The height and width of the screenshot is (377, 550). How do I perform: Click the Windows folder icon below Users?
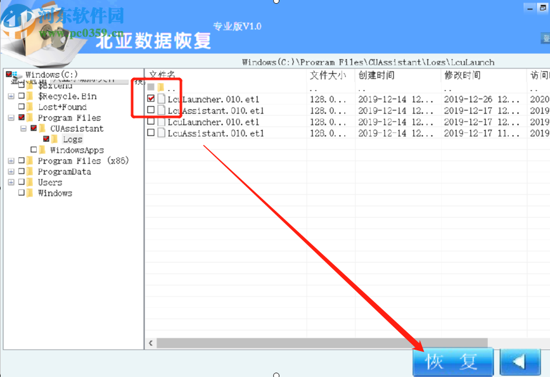point(30,193)
